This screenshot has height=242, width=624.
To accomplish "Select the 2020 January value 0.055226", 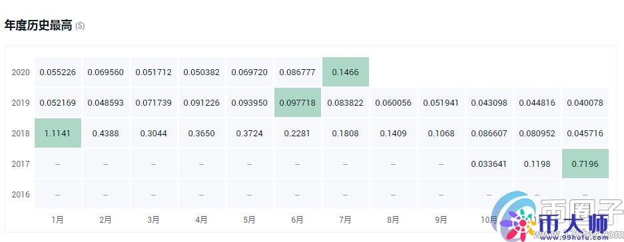I will pyautogui.click(x=58, y=72).
